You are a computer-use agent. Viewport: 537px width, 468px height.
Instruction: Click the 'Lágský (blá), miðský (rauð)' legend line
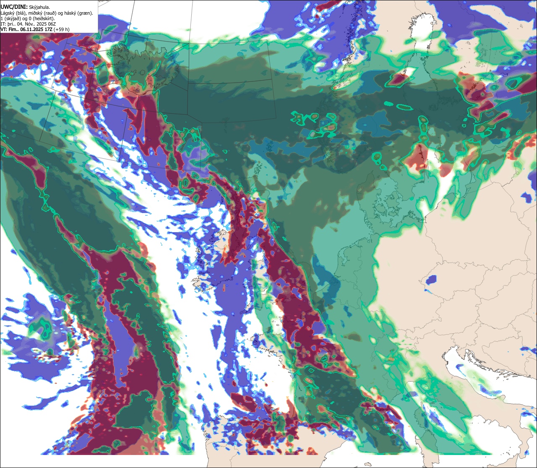[x=47, y=13]
